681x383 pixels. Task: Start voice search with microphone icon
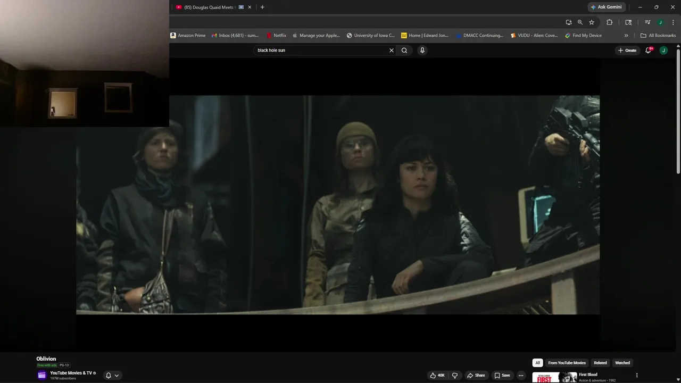point(422,50)
